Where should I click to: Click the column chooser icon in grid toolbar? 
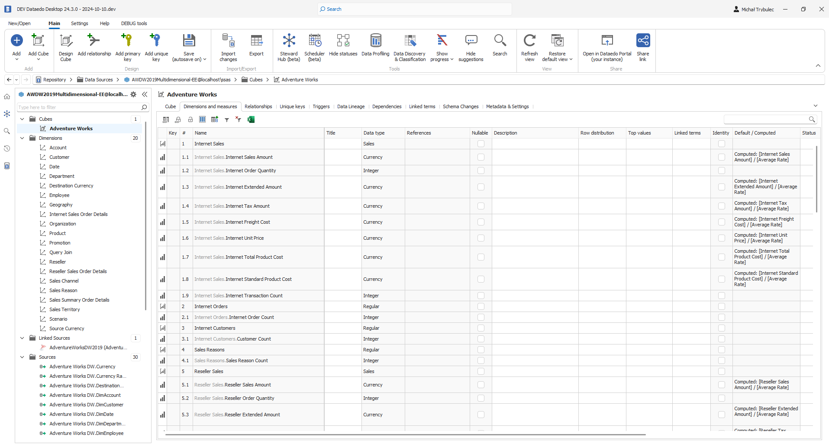(202, 119)
